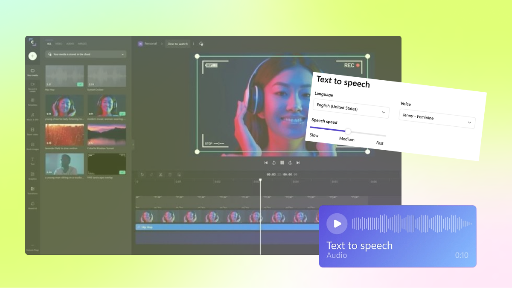Image resolution: width=512 pixels, height=288 pixels.
Task: Pause the video preview
Action: [282, 163]
